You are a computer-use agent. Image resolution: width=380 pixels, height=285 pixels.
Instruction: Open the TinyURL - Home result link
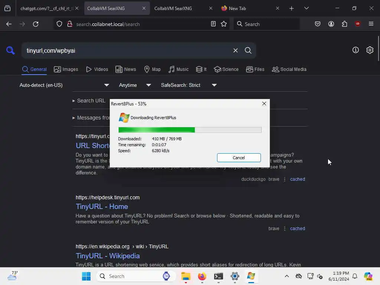[102, 206]
